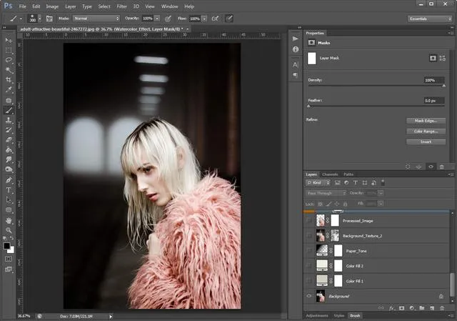Image resolution: width=457 pixels, height=321 pixels.
Task: Add a layer mask from Layers footer
Action: [401, 308]
